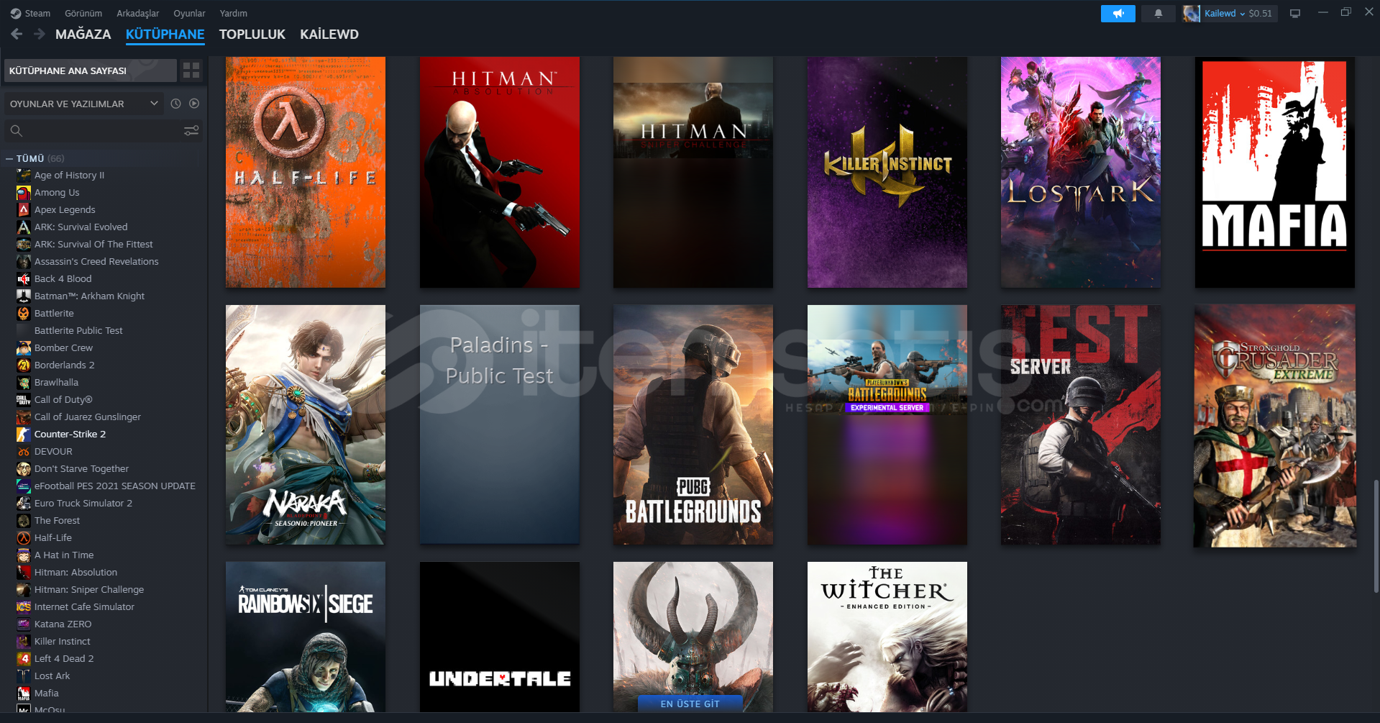This screenshot has height=723, width=1380.
Task: Open Half-Life game cover
Action: (306, 173)
